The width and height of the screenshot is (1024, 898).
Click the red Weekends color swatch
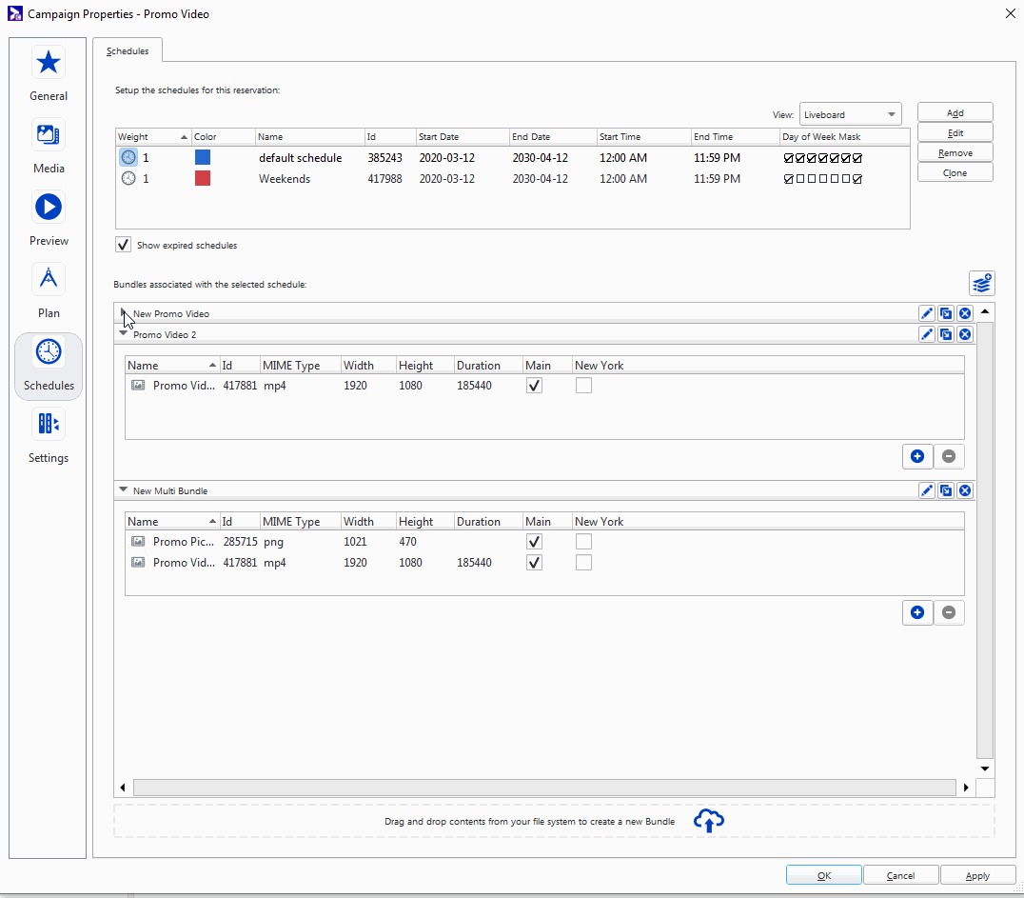click(x=203, y=178)
